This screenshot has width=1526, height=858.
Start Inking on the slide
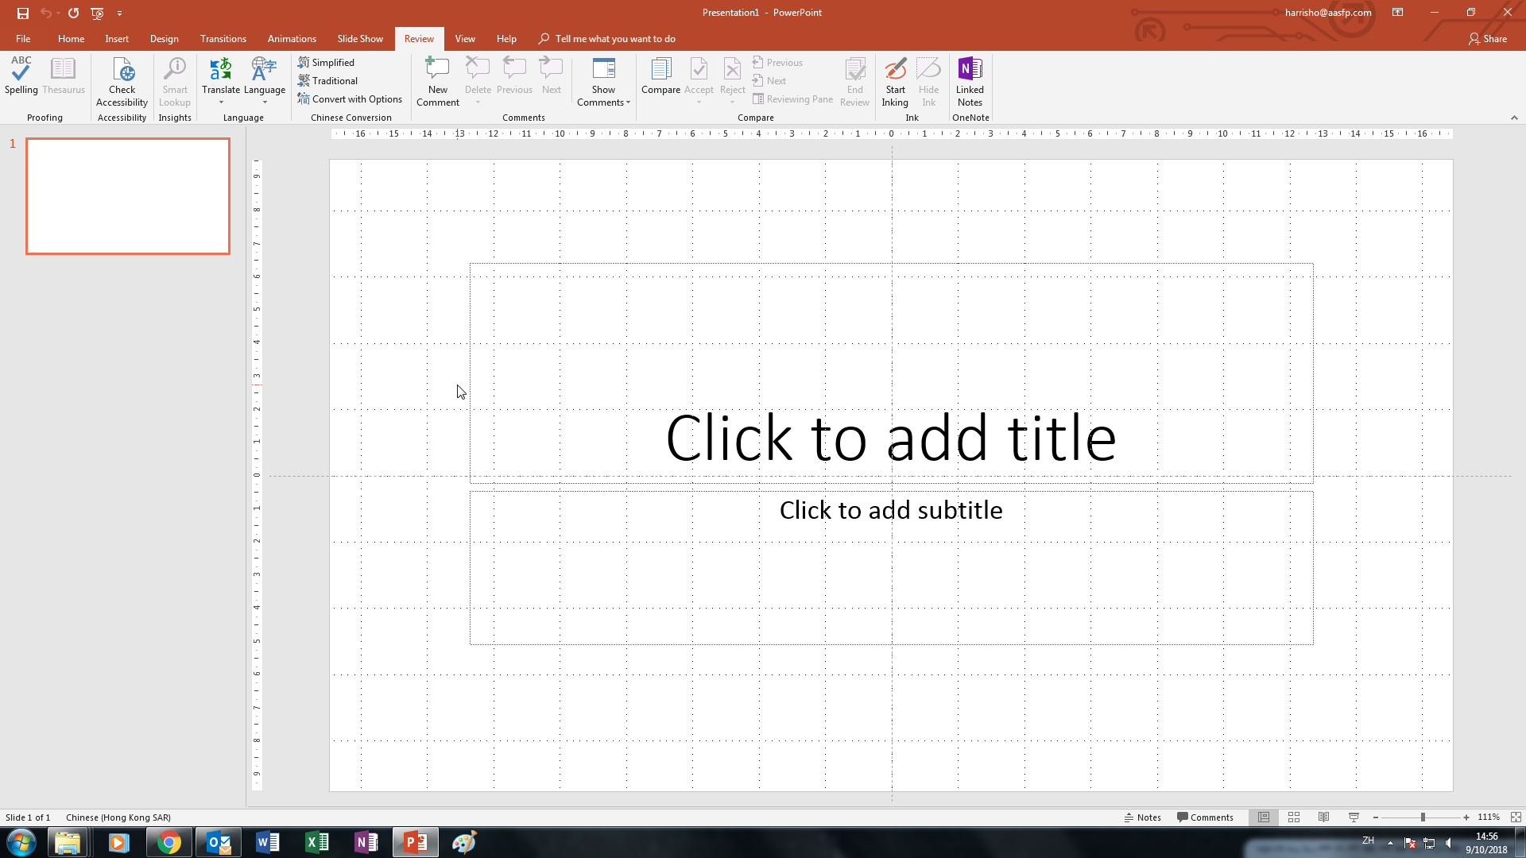(895, 82)
